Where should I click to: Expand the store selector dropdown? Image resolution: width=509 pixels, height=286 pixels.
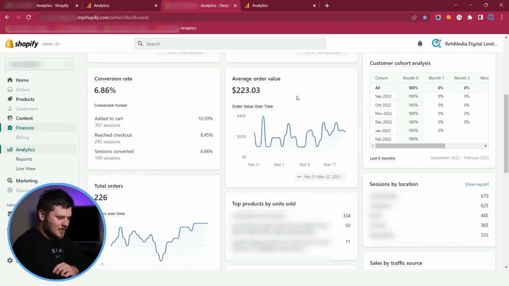[x=39, y=64]
